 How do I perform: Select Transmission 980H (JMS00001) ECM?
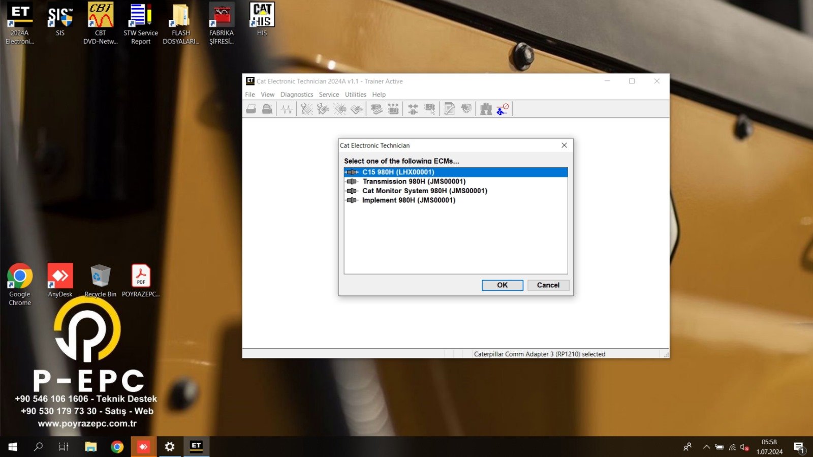[x=456, y=181]
